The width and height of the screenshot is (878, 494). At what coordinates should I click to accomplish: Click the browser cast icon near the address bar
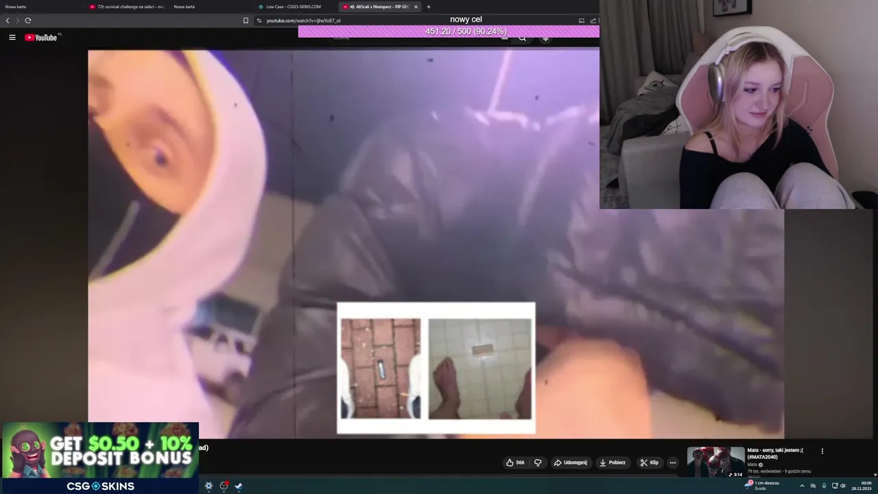pos(582,21)
